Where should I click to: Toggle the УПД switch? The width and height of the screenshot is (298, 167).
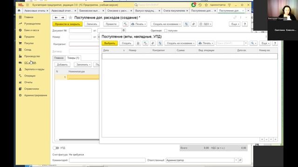pyautogui.click(x=56, y=148)
